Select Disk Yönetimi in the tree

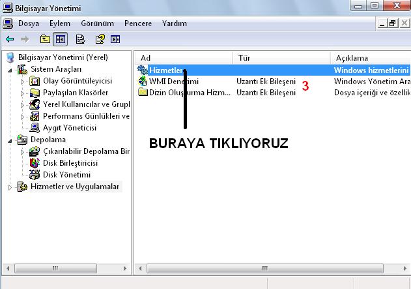click(x=66, y=175)
